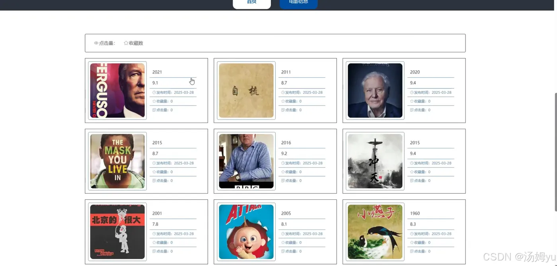Click the year 2005 text
The width and height of the screenshot is (557, 266).
[286, 214]
